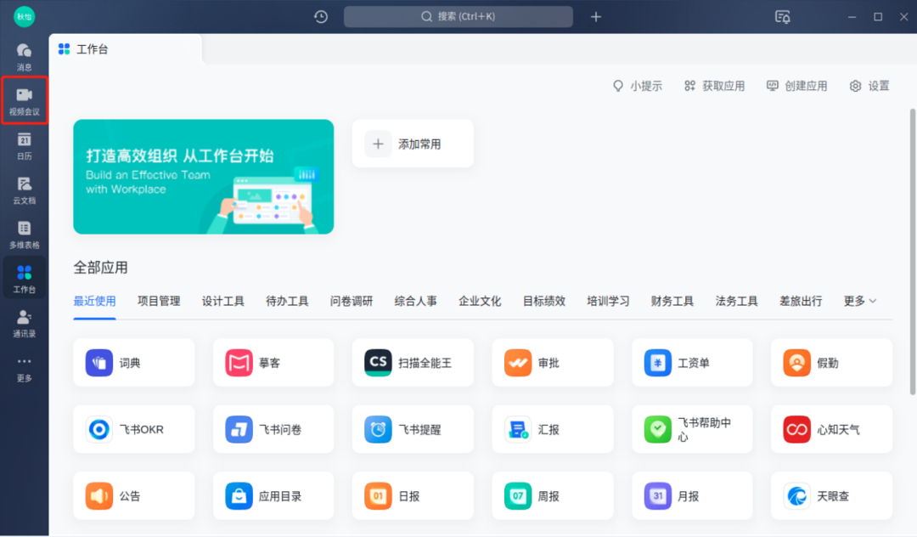Open the 审批 approval app
Image resolution: width=917 pixels, height=537 pixels.
(552, 363)
